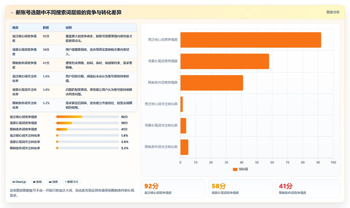Click the 3.8% cell in the table
The height and width of the screenshot is (208, 350).
[46, 90]
